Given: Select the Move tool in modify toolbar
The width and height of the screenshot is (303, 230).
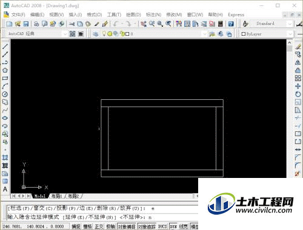Looking at the screenshot, I should tap(298, 87).
